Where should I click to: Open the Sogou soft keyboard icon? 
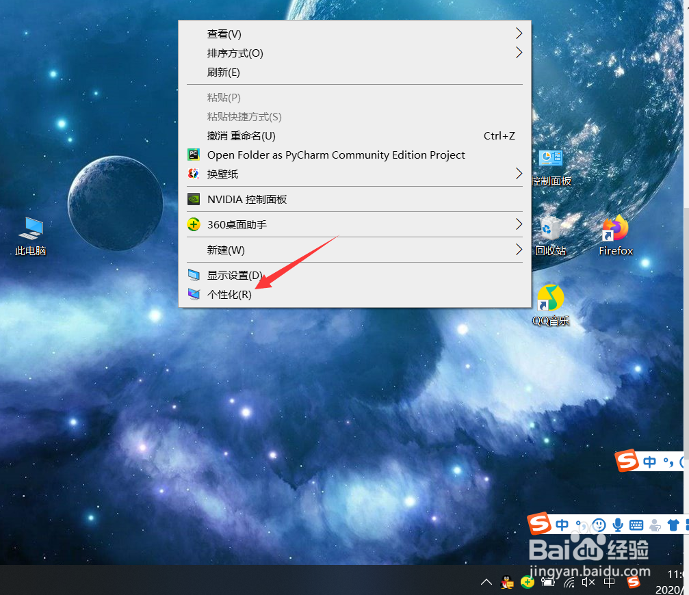point(636,525)
